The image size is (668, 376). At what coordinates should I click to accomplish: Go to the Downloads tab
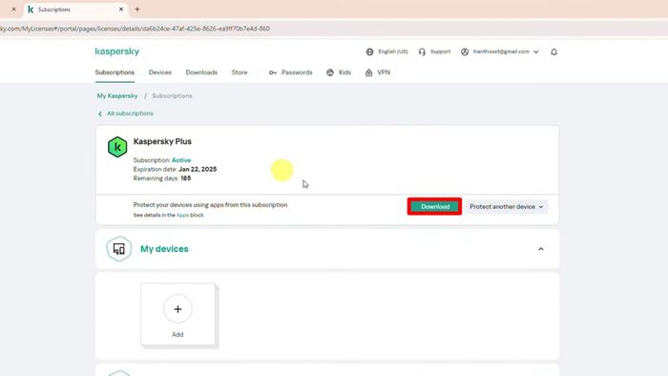tap(201, 73)
